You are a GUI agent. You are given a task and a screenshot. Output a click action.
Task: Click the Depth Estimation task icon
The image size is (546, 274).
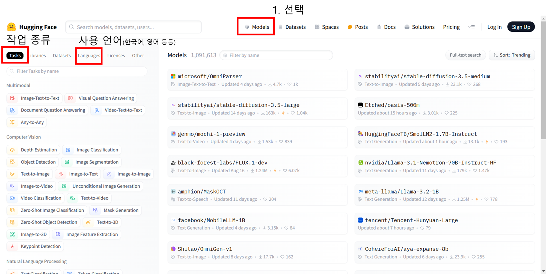tap(13, 150)
